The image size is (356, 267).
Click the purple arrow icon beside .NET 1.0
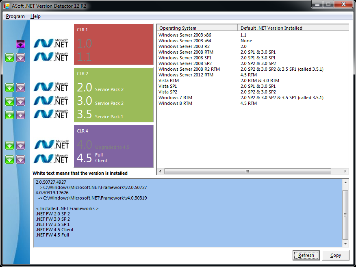click(x=21, y=44)
